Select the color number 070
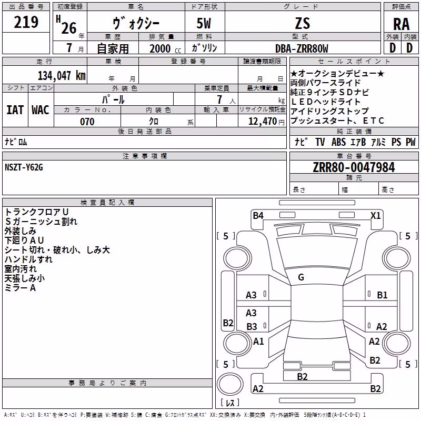 click(x=87, y=122)
